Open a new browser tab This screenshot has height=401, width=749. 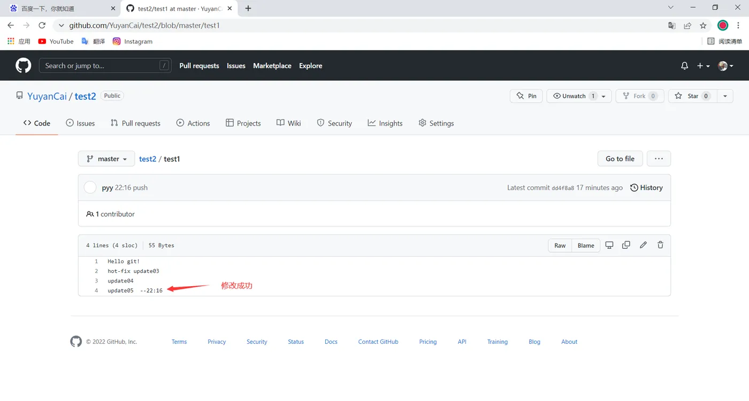click(248, 8)
